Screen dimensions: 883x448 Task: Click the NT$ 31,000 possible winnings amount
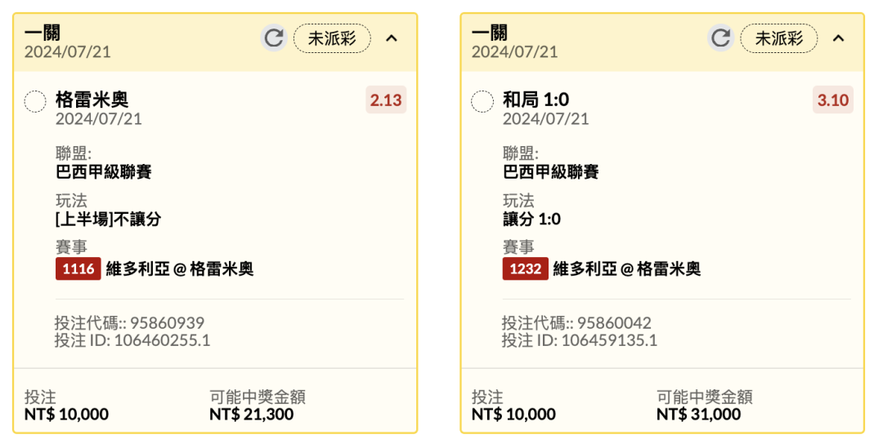pos(698,415)
